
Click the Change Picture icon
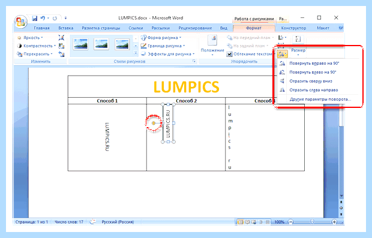click(x=61, y=46)
